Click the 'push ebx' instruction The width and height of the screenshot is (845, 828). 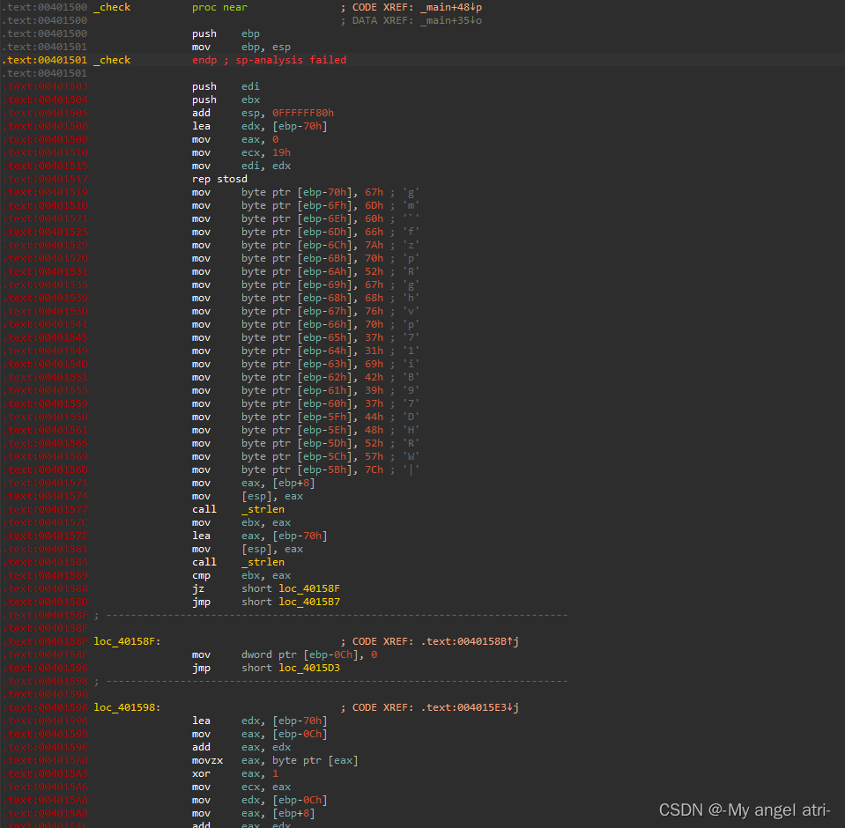[226, 100]
